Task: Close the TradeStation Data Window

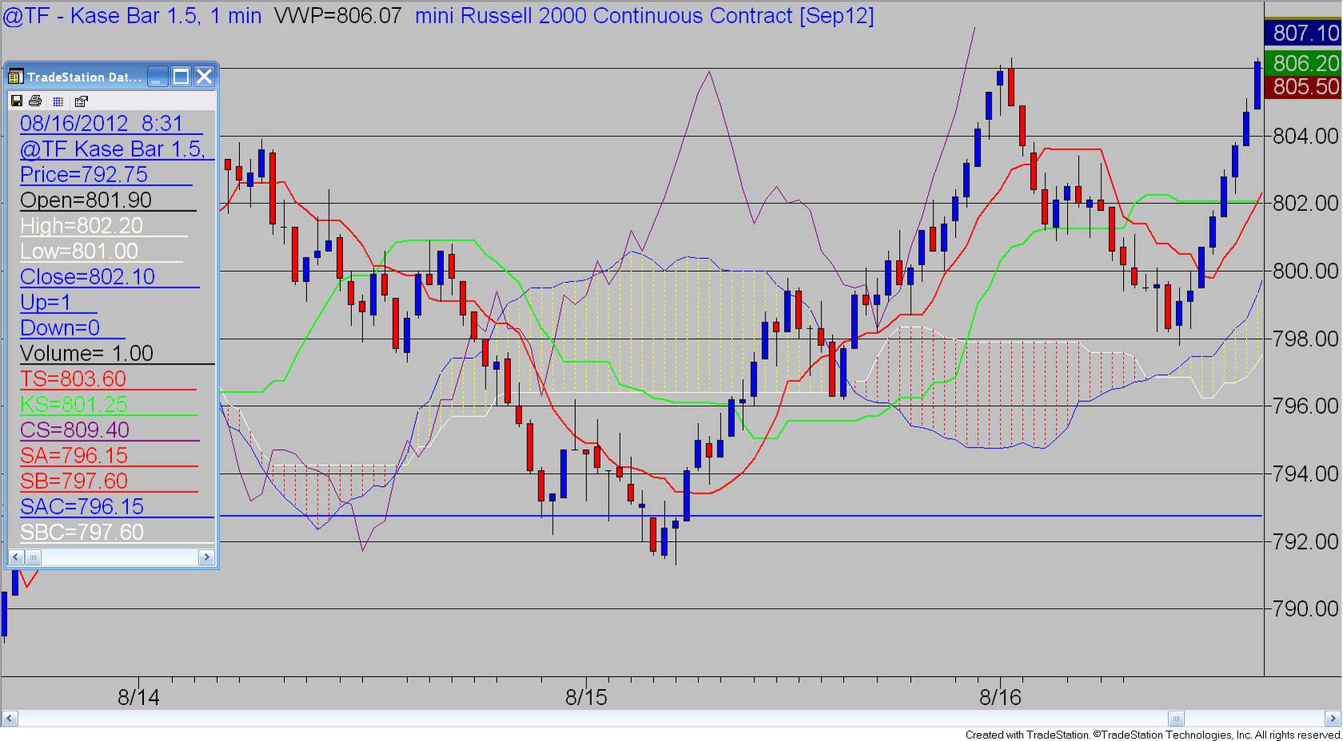Action: [x=205, y=77]
